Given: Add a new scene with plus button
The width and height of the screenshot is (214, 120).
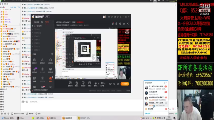Looking at the screenshot, I should tap(53, 22).
